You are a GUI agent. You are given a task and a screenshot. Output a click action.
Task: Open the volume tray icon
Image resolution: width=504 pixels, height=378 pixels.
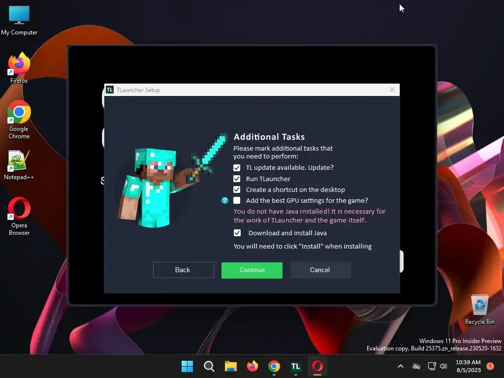(x=443, y=366)
